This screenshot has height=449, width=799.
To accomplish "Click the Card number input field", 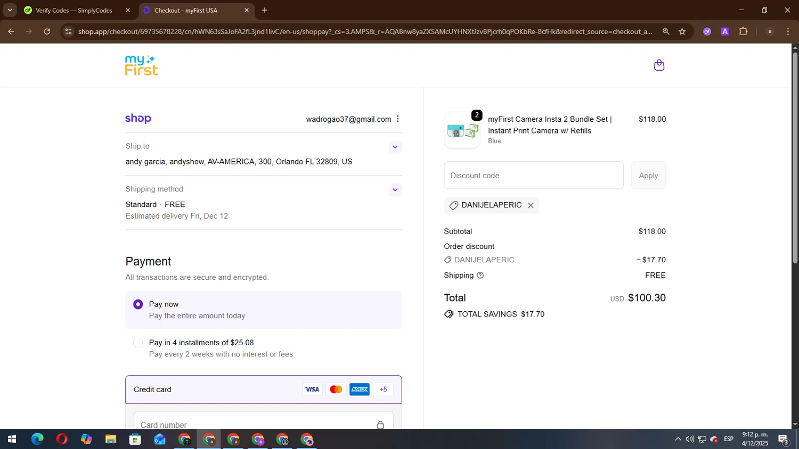I will click(264, 421).
